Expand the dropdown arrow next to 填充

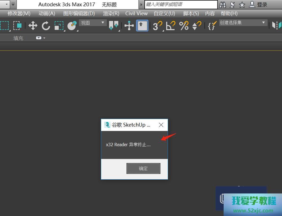[x=44, y=38]
